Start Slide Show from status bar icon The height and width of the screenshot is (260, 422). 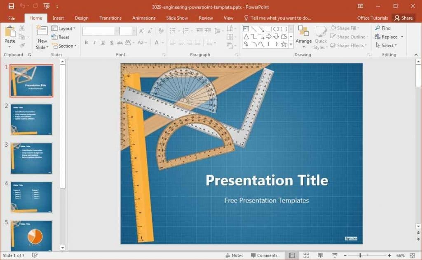[x=335, y=255]
